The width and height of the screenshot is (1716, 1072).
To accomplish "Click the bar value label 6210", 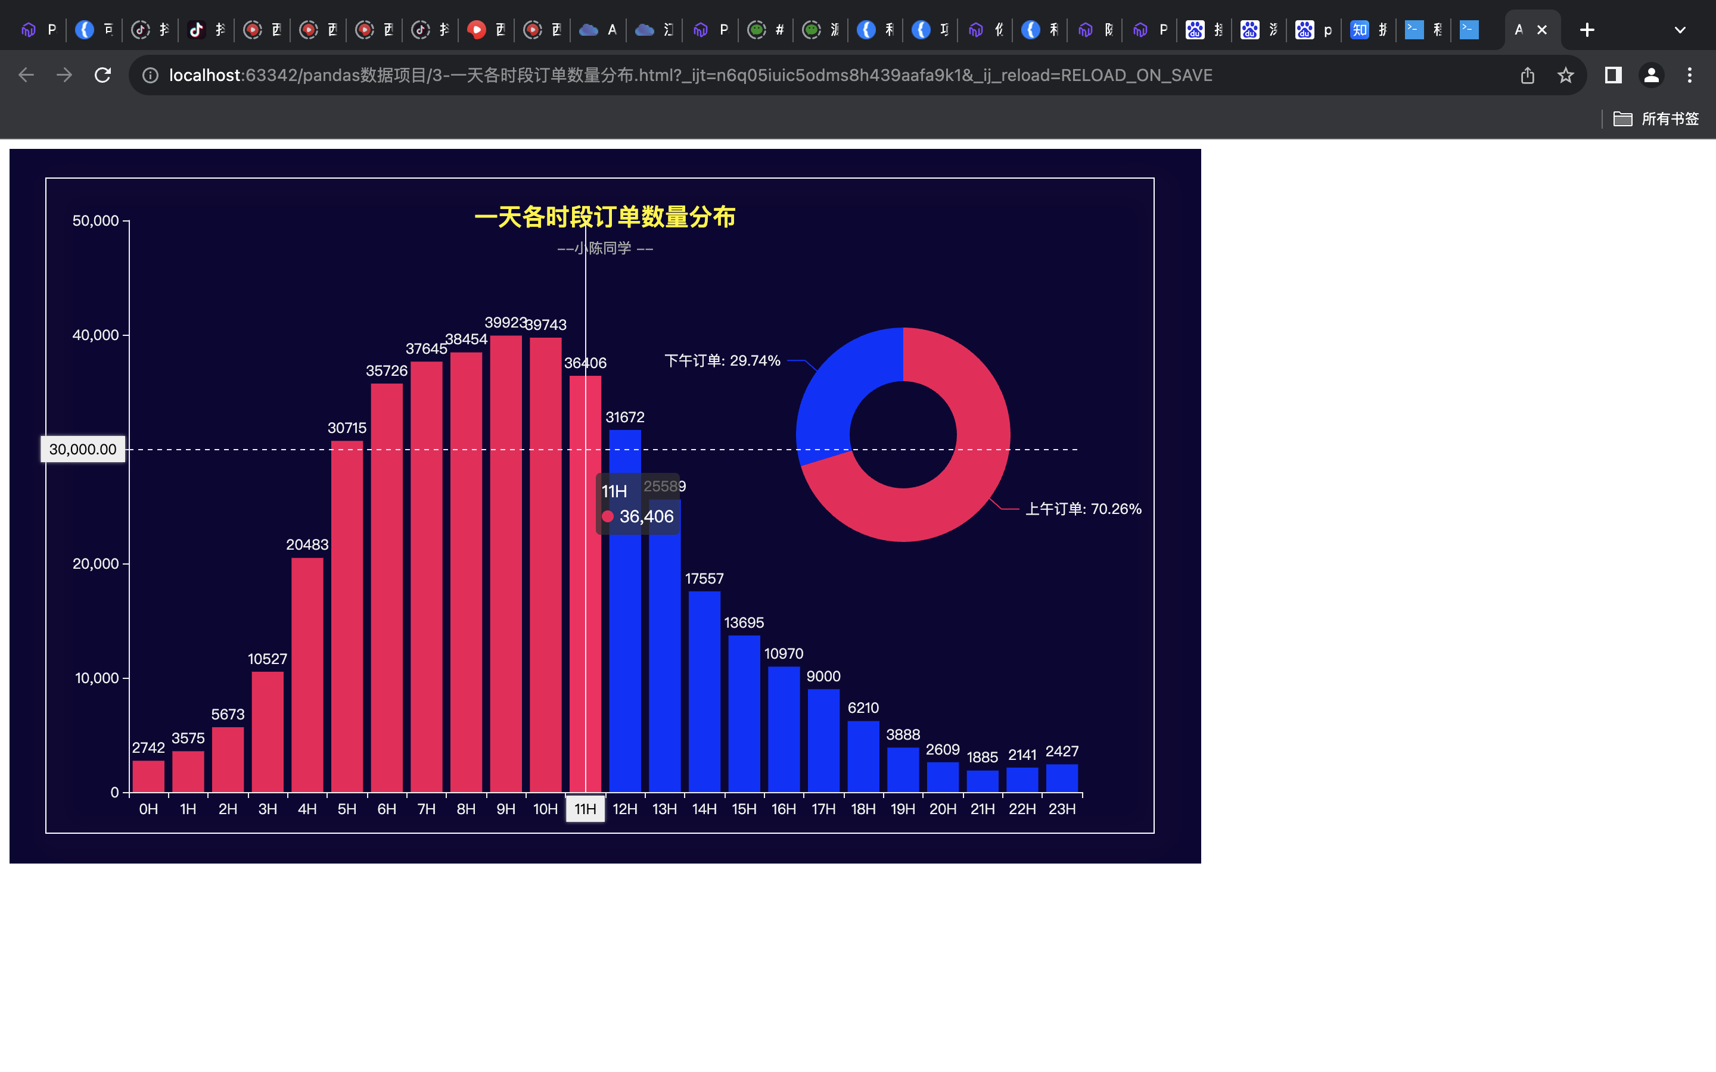I will (863, 708).
